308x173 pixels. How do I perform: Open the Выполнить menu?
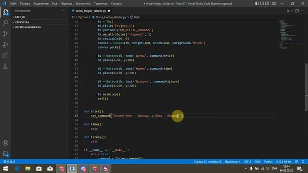tap(83, 3)
